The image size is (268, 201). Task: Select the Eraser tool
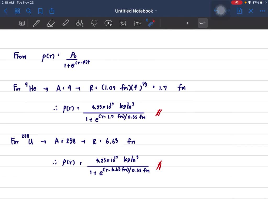pyautogui.click(x=51, y=23)
